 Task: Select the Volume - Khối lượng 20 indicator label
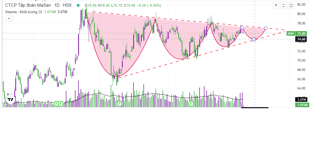(x=24, y=12)
